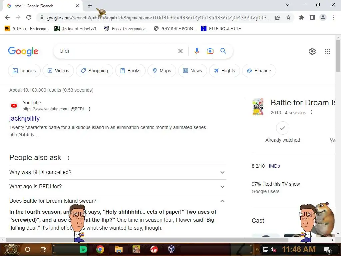Click scrollbar right arrow at bottom
The image size is (341, 256).
click(x=333, y=240)
